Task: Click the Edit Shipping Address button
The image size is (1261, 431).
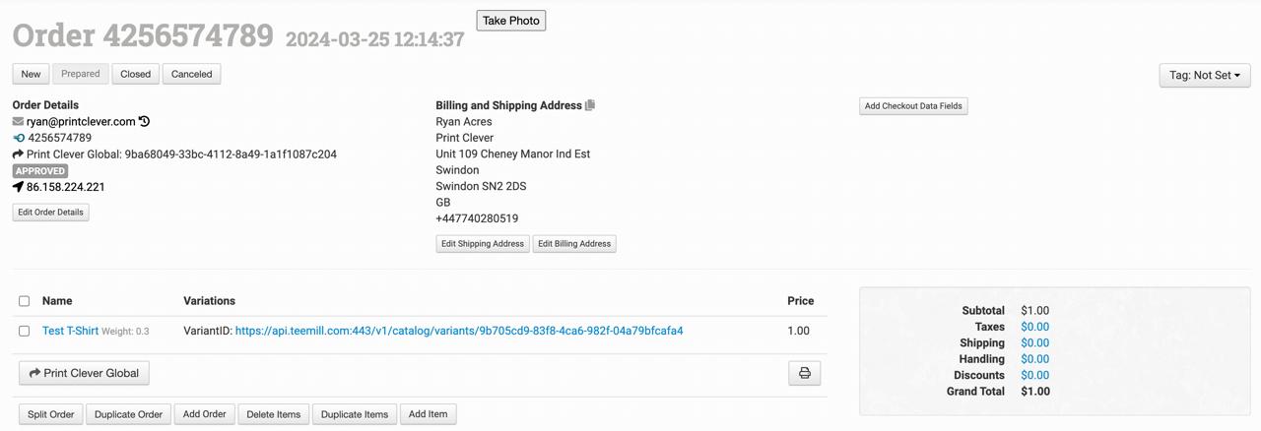Action: [x=482, y=244]
